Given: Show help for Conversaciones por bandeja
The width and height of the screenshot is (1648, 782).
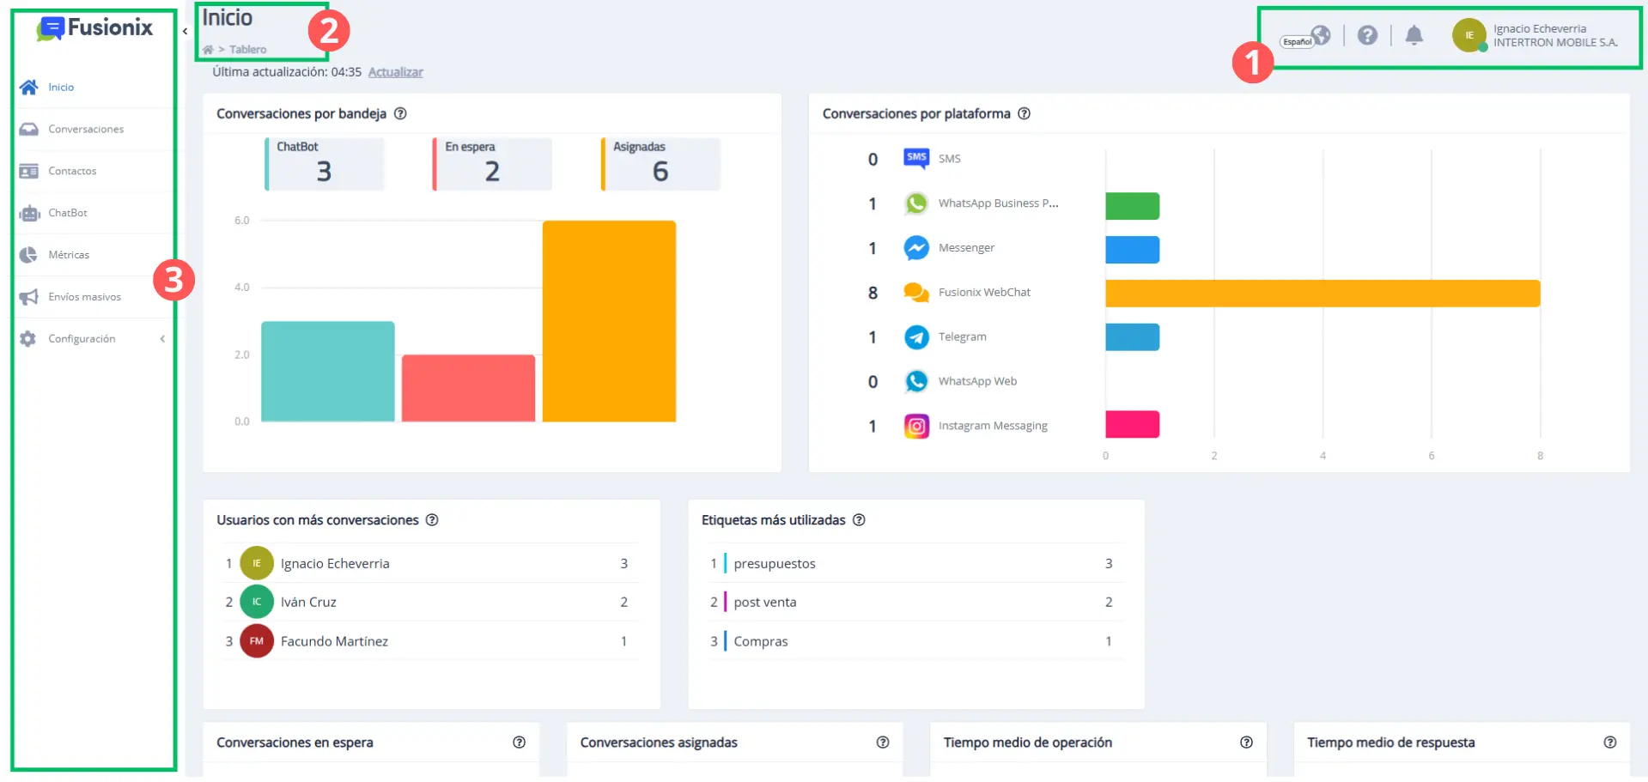Looking at the screenshot, I should click(x=400, y=113).
